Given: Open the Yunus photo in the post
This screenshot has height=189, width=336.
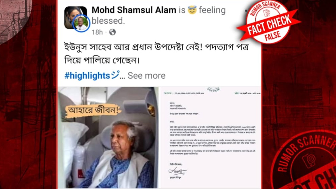Looking at the screenshot, I should [x=108, y=137].
